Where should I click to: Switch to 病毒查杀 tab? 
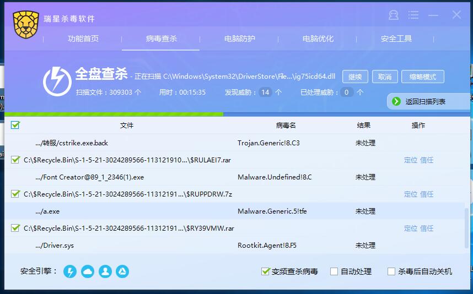161,39
